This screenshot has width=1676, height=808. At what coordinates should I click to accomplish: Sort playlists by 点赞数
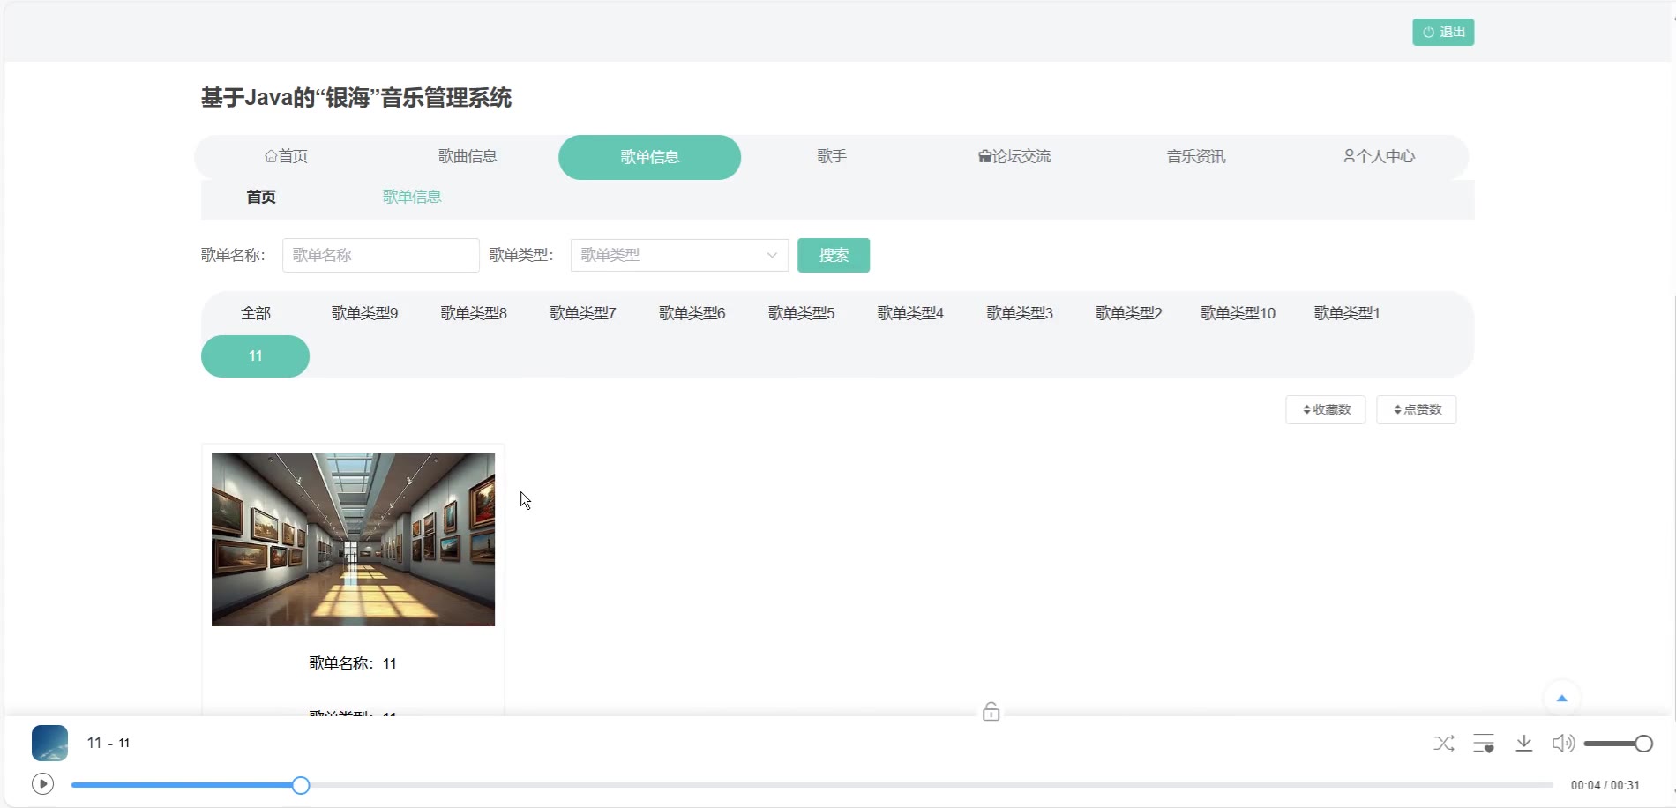tap(1416, 409)
